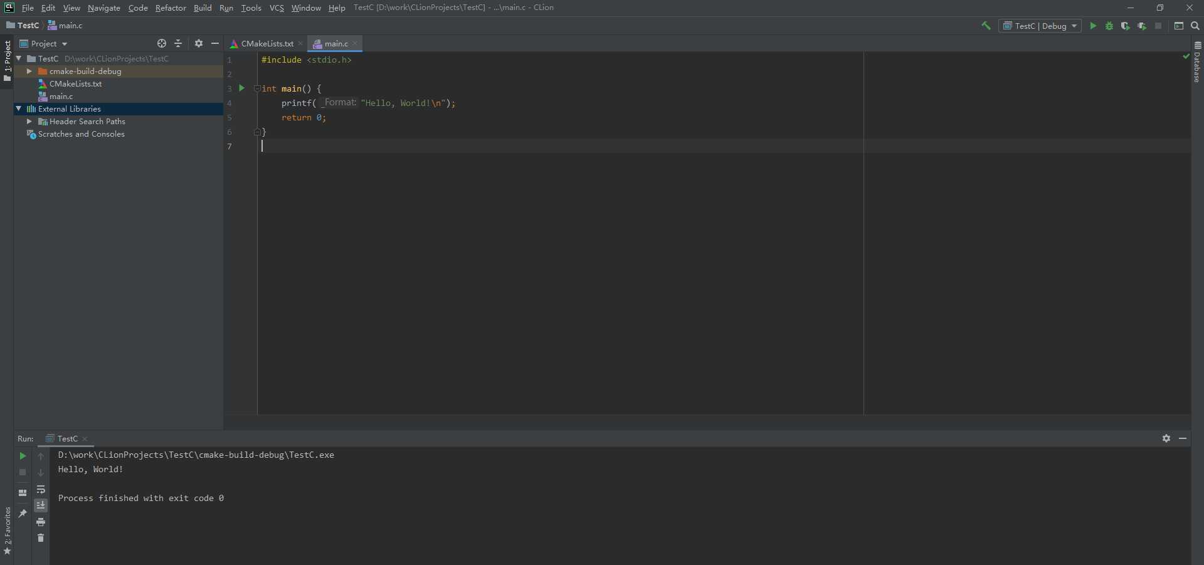
Task: Click fold end marker at line 6
Action: (256, 132)
